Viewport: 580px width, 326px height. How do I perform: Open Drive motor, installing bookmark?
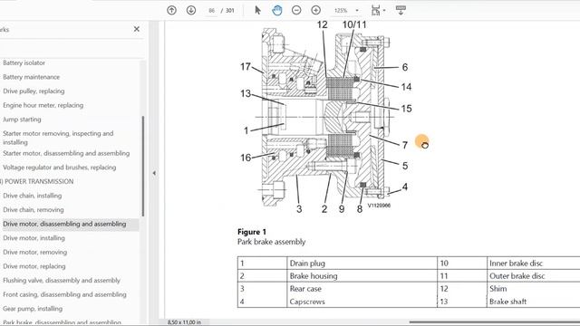[x=34, y=238]
